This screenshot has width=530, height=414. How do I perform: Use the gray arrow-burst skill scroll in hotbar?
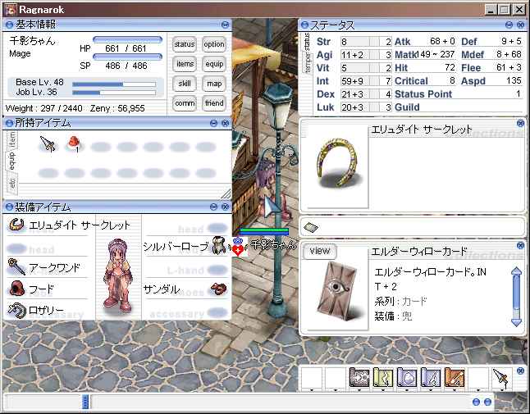tap(359, 377)
